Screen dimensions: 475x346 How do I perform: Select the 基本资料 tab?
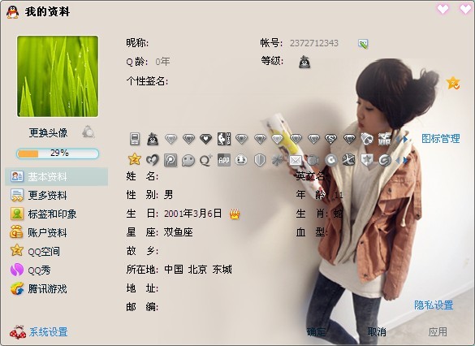pos(57,176)
